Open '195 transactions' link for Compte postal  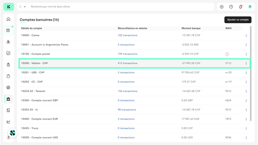tap(127, 54)
